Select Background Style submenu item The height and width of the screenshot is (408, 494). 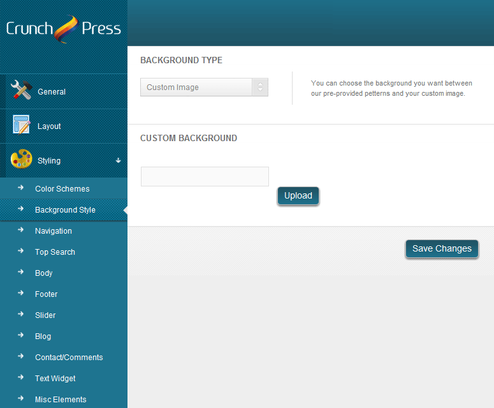64,209
